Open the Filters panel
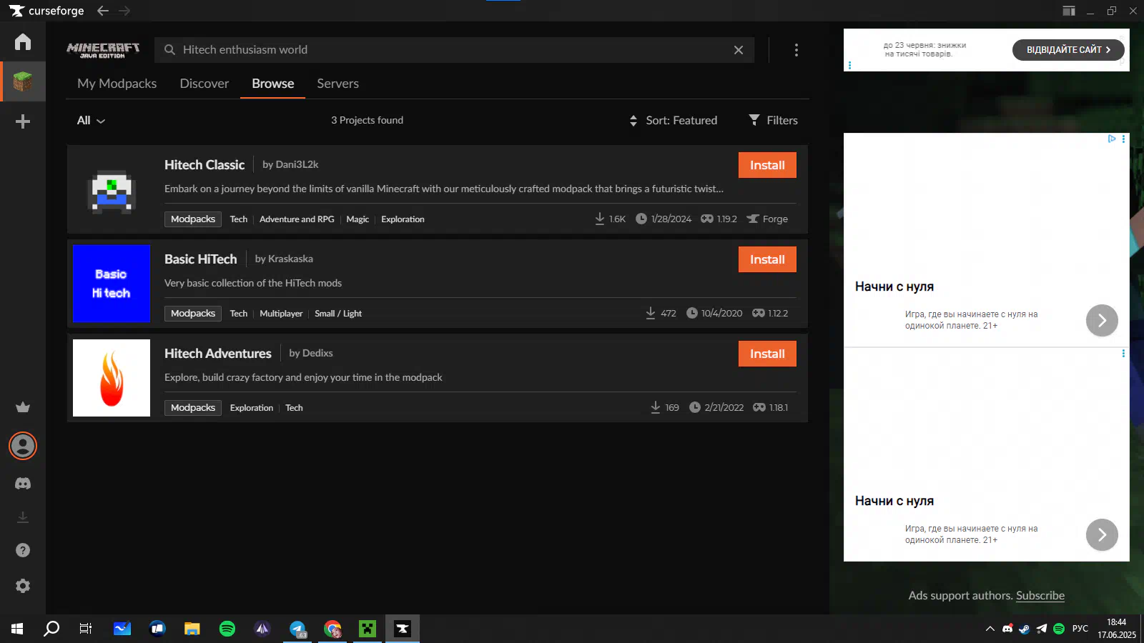 [773, 120]
